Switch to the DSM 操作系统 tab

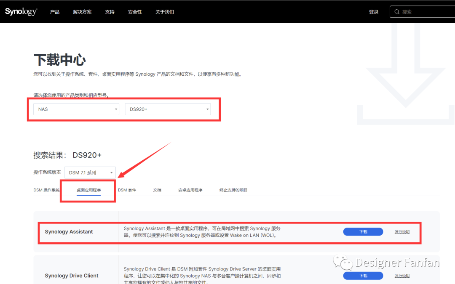tap(46, 190)
